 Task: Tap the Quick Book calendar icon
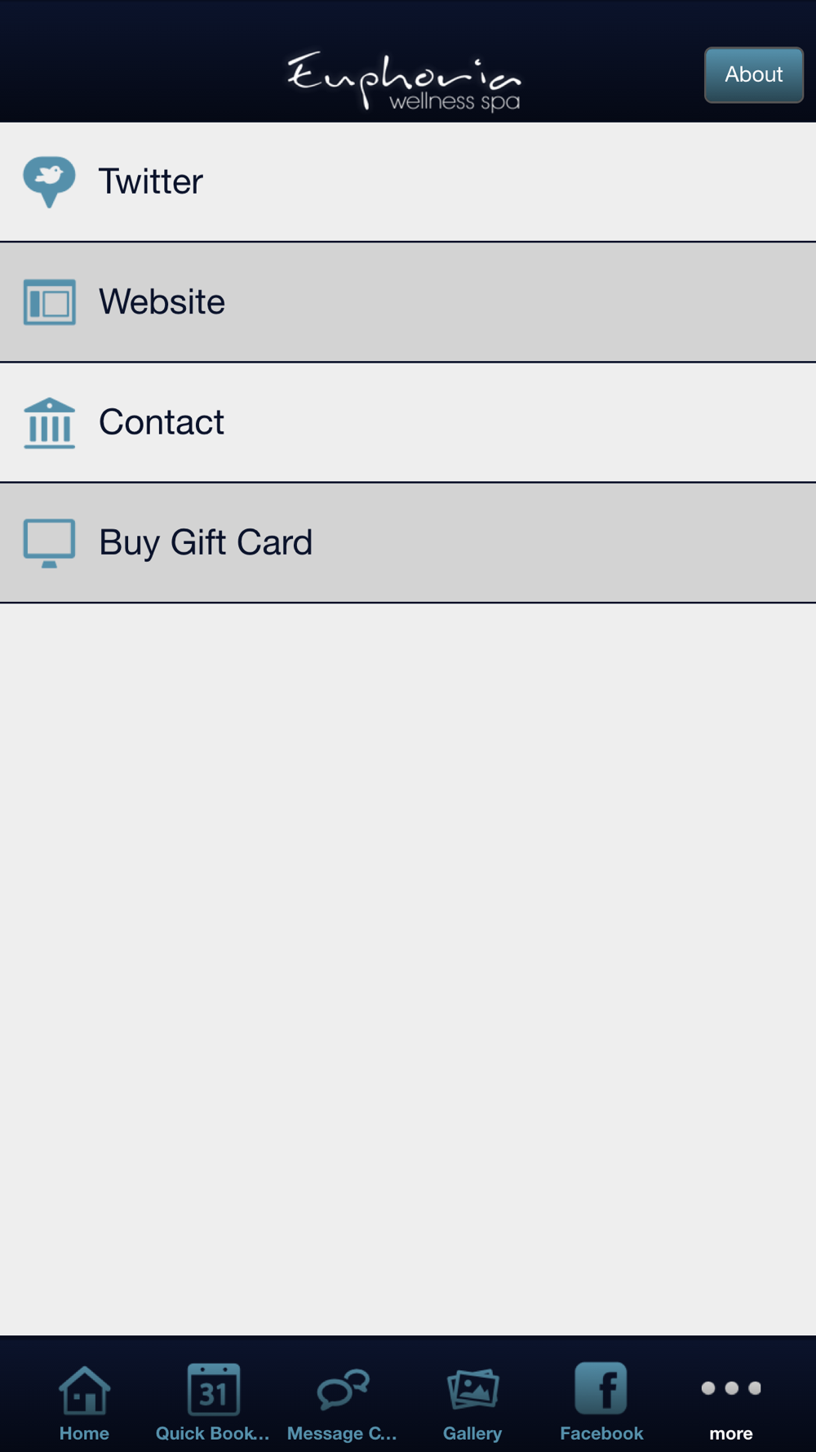[x=213, y=1389]
